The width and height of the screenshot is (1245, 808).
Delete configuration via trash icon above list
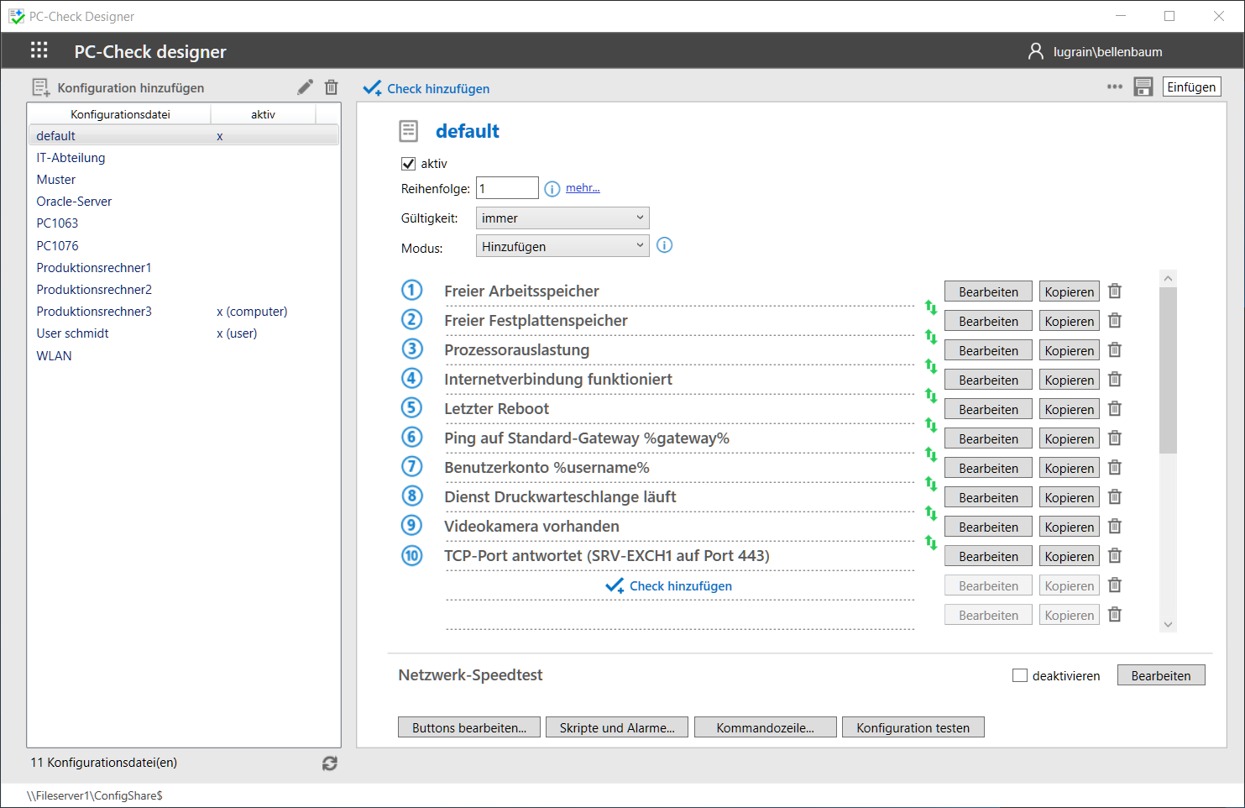click(x=332, y=87)
